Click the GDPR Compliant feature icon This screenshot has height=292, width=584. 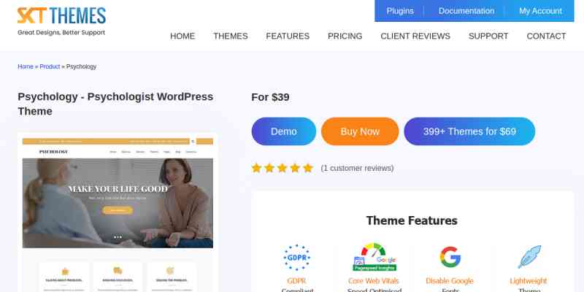click(297, 258)
